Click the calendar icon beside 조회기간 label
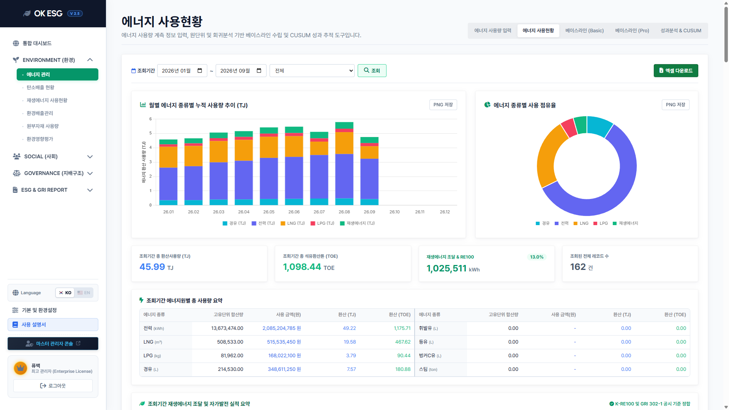 (133, 71)
